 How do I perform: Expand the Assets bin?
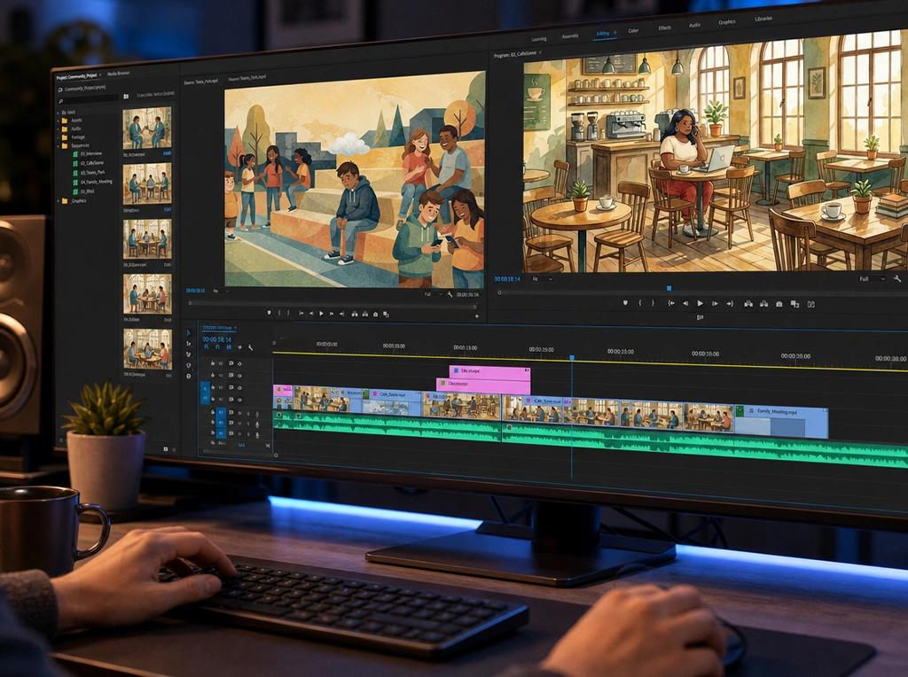pos(59,121)
